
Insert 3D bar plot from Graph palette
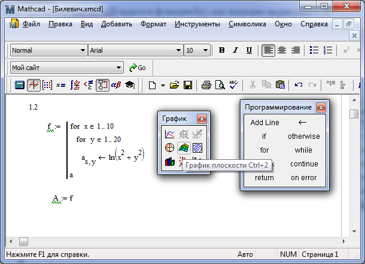[170, 162]
